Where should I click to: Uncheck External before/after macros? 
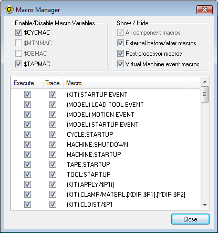pyautogui.click(x=120, y=43)
